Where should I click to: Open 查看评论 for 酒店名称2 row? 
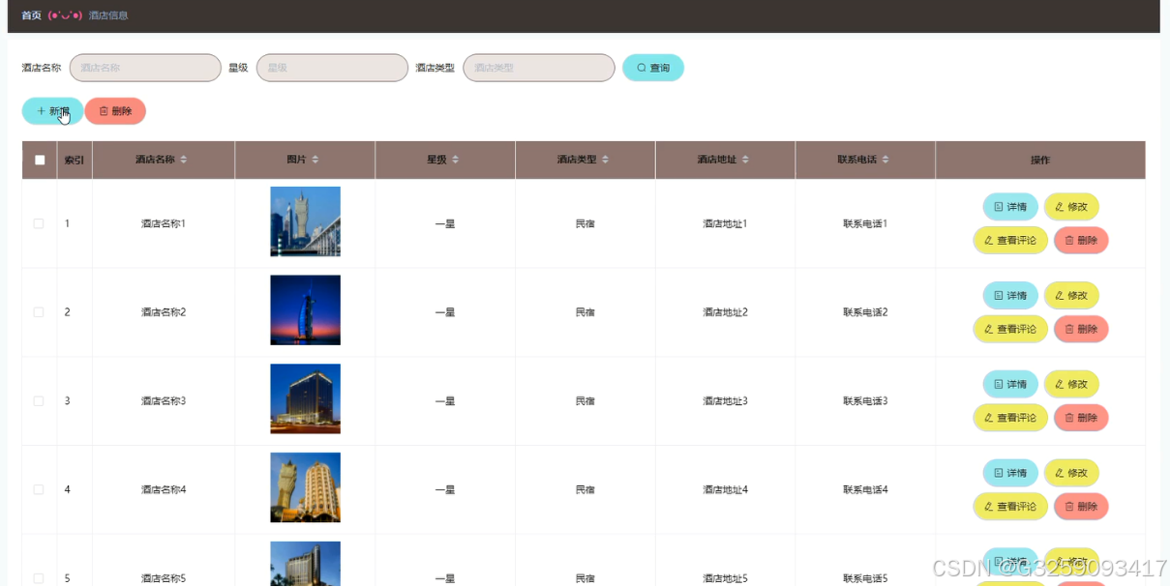click(x=1010, y=329)
